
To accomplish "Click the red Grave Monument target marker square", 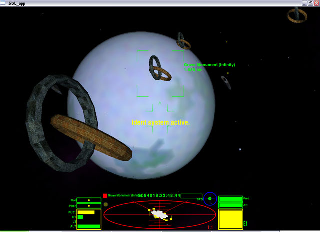I will tap(105, 196).
